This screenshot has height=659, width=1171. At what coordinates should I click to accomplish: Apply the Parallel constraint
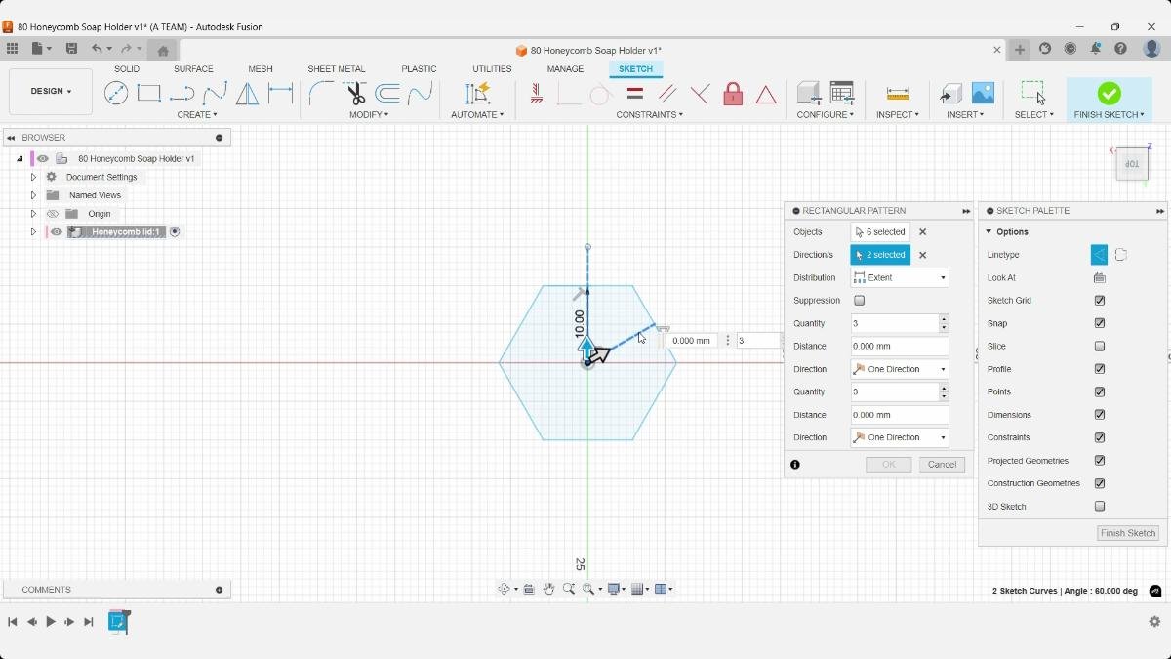point(667,93)
